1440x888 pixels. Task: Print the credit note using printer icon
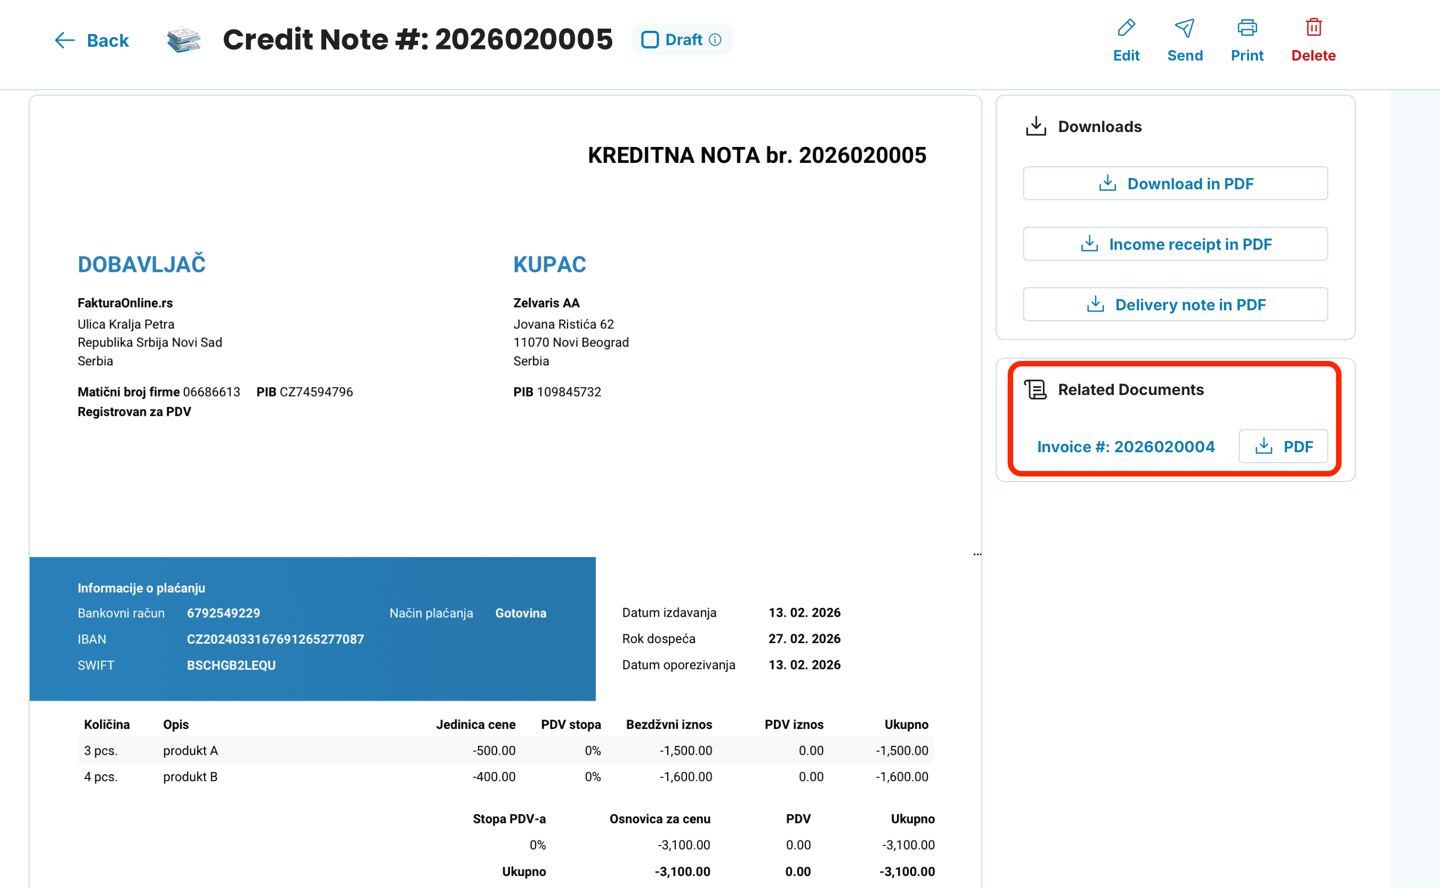click(x=1246, y=28)
